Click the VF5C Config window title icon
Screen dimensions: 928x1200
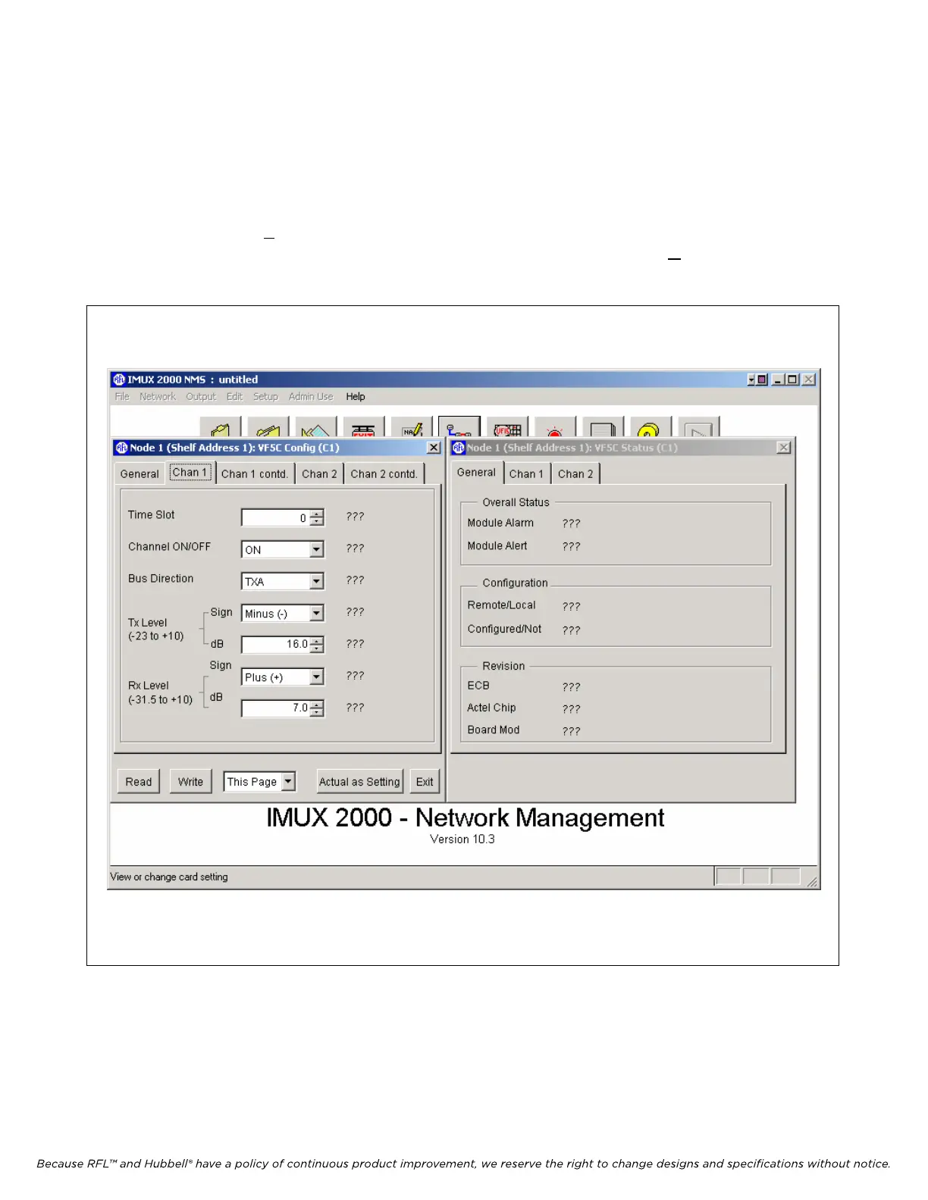click(x=121, y=448)
